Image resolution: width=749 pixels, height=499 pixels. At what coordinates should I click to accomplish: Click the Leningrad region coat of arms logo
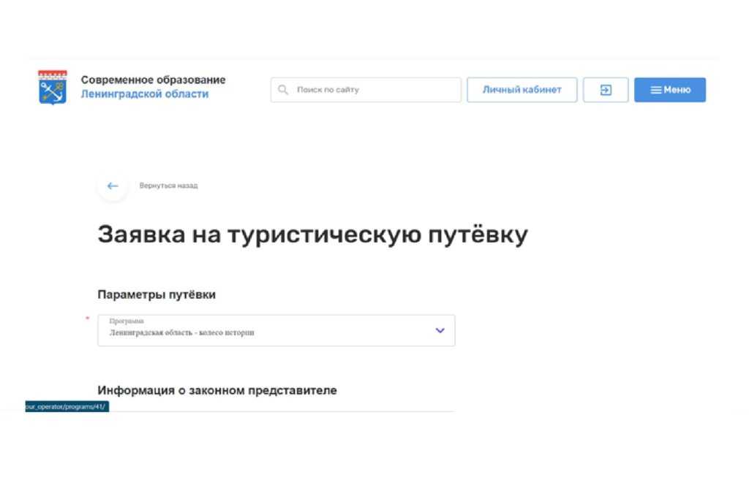(x=52, y=88)
